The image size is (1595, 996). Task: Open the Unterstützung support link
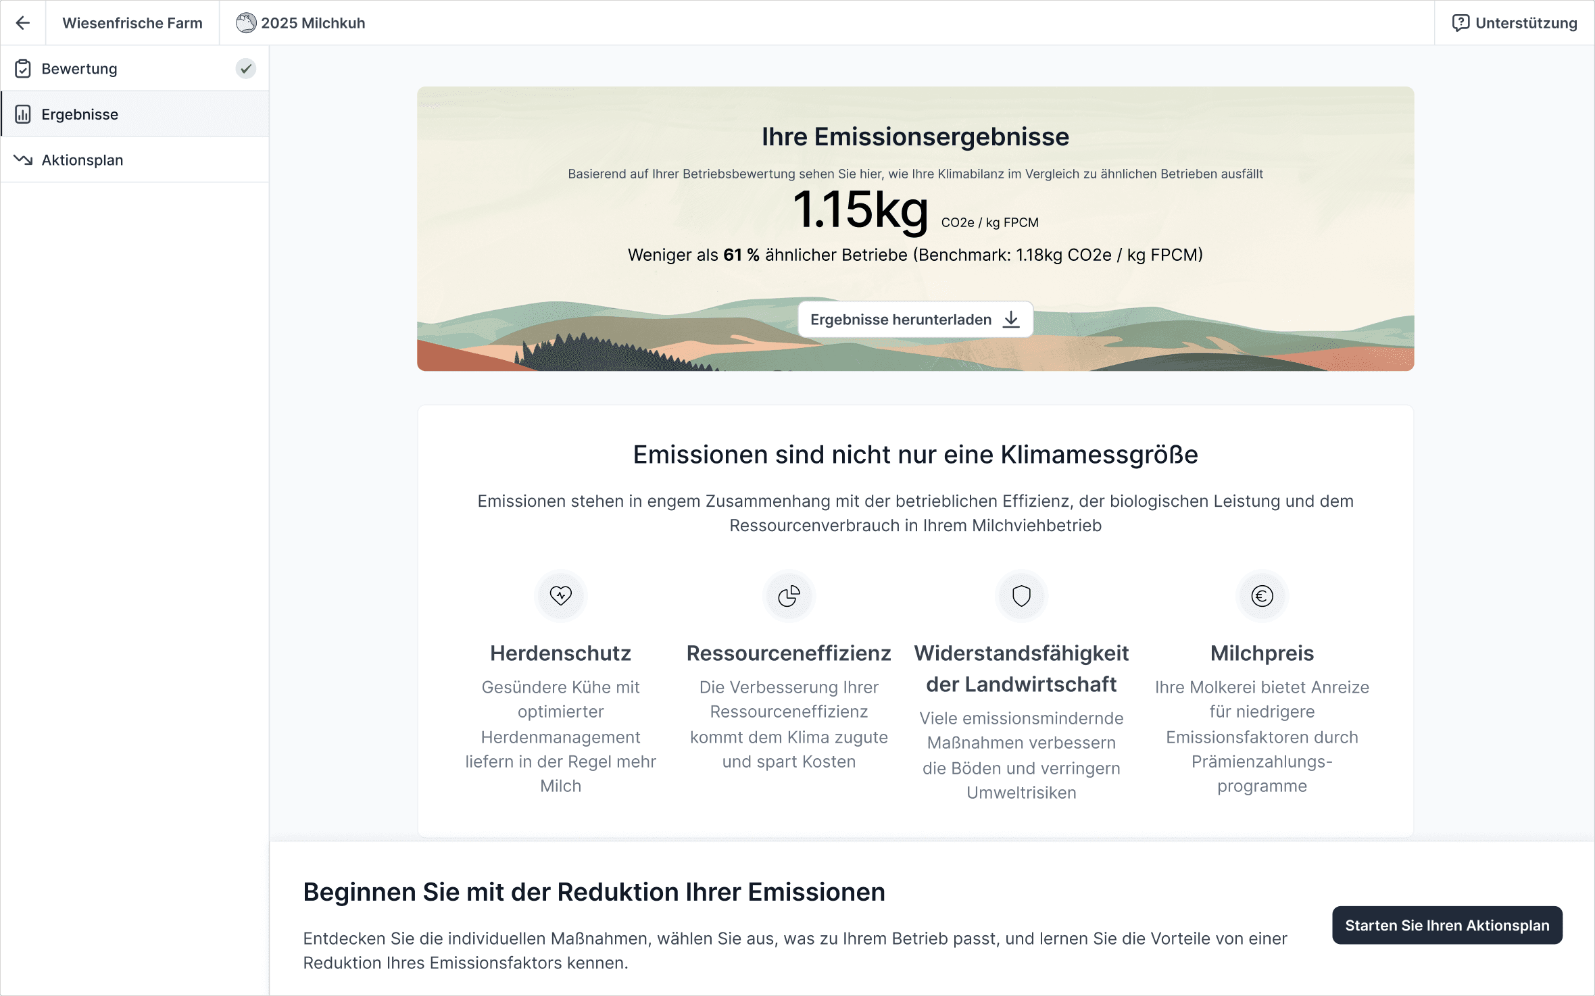(x=1525, y=23)
